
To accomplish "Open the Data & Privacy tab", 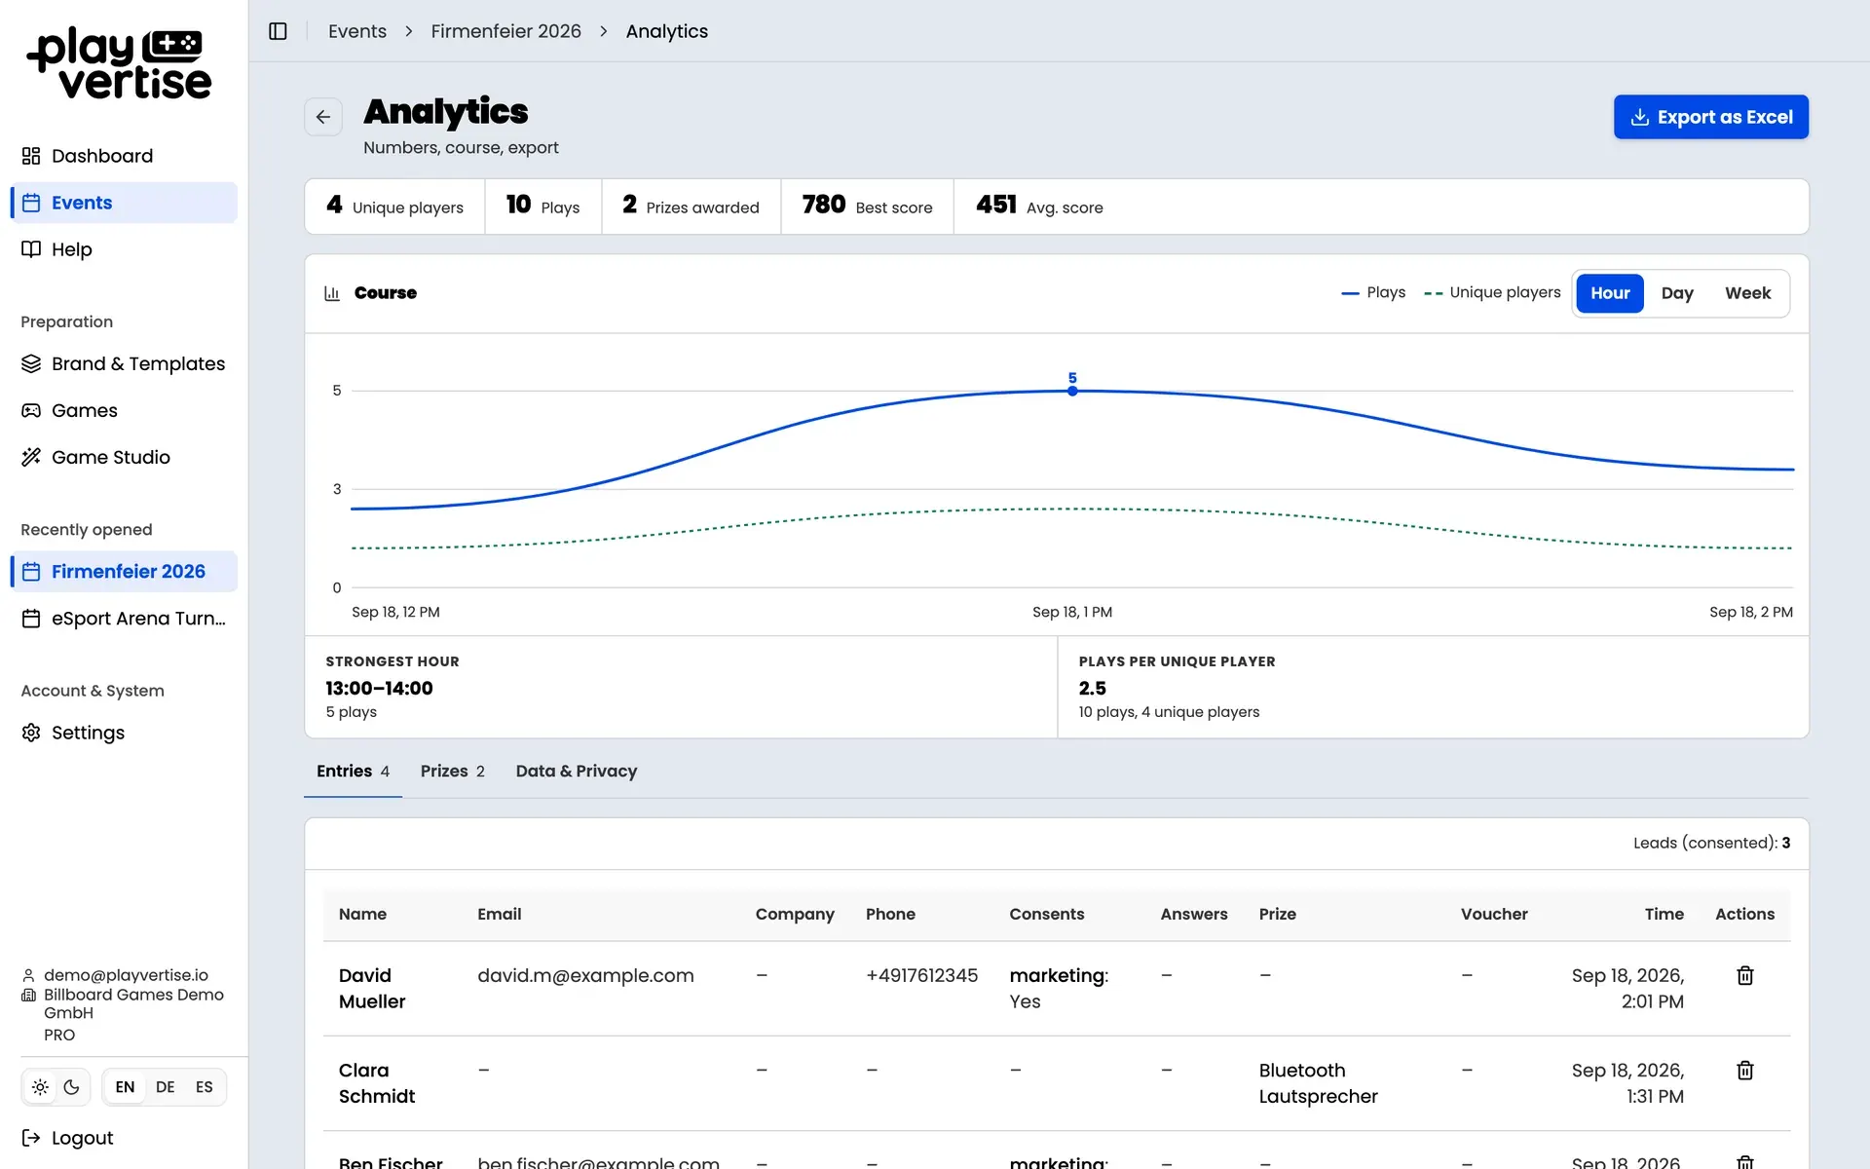I will (577, 772).
